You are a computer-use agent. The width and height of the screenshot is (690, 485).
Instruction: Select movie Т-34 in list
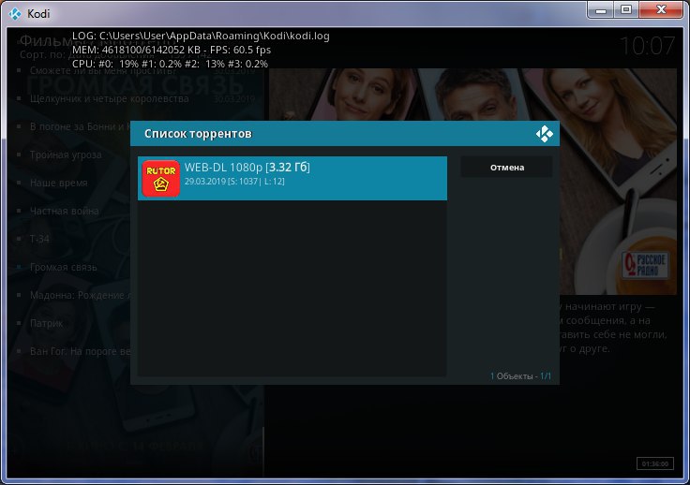tap(39, 239)
